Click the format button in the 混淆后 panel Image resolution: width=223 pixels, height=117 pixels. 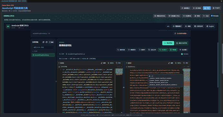coord(178,63)
